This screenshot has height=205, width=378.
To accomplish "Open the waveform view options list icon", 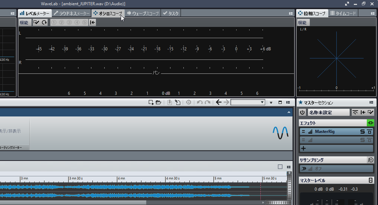I will tap(289, 167).
